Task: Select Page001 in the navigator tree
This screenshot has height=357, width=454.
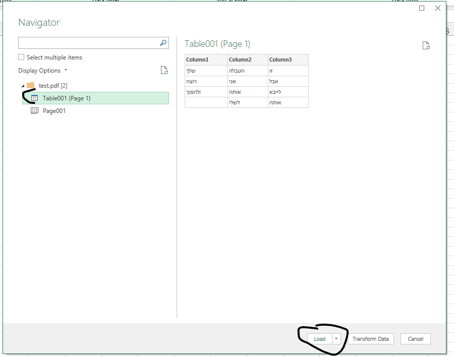Action: coord(54,111)
